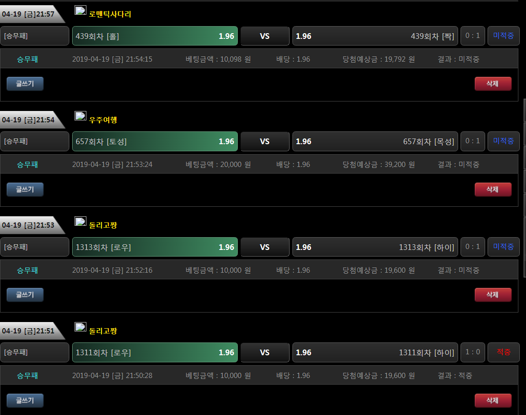526x415 pixels.
Task: Click 글쓰기 under 로맨틱사다리 bet
Action: pos(25,84)
